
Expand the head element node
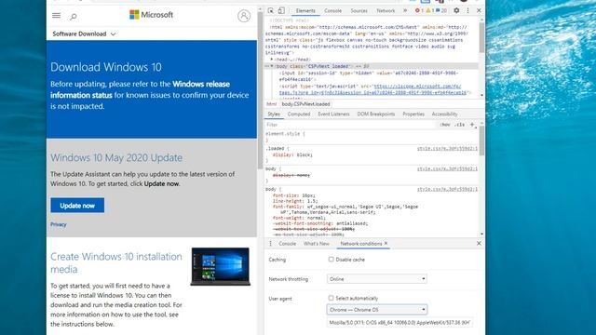272,60
